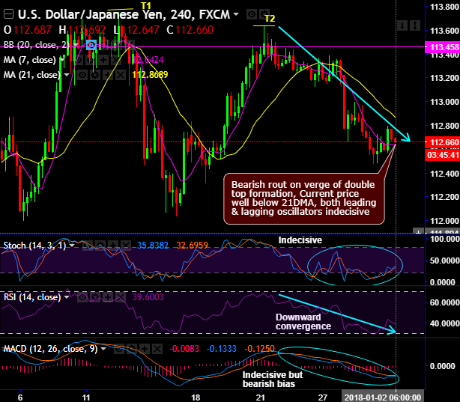Select the magenta 113.458 price level label
The width and height of the screenshot is (460, 402).
coord(442,47)
